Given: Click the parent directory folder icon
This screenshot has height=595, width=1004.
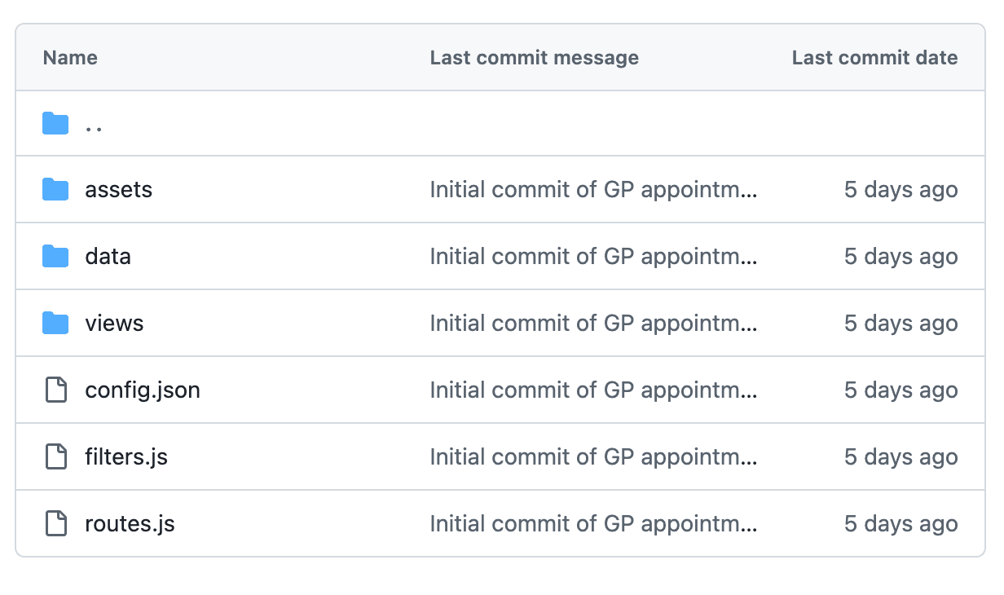Looking at the screenshot, I should pos(55,124).
